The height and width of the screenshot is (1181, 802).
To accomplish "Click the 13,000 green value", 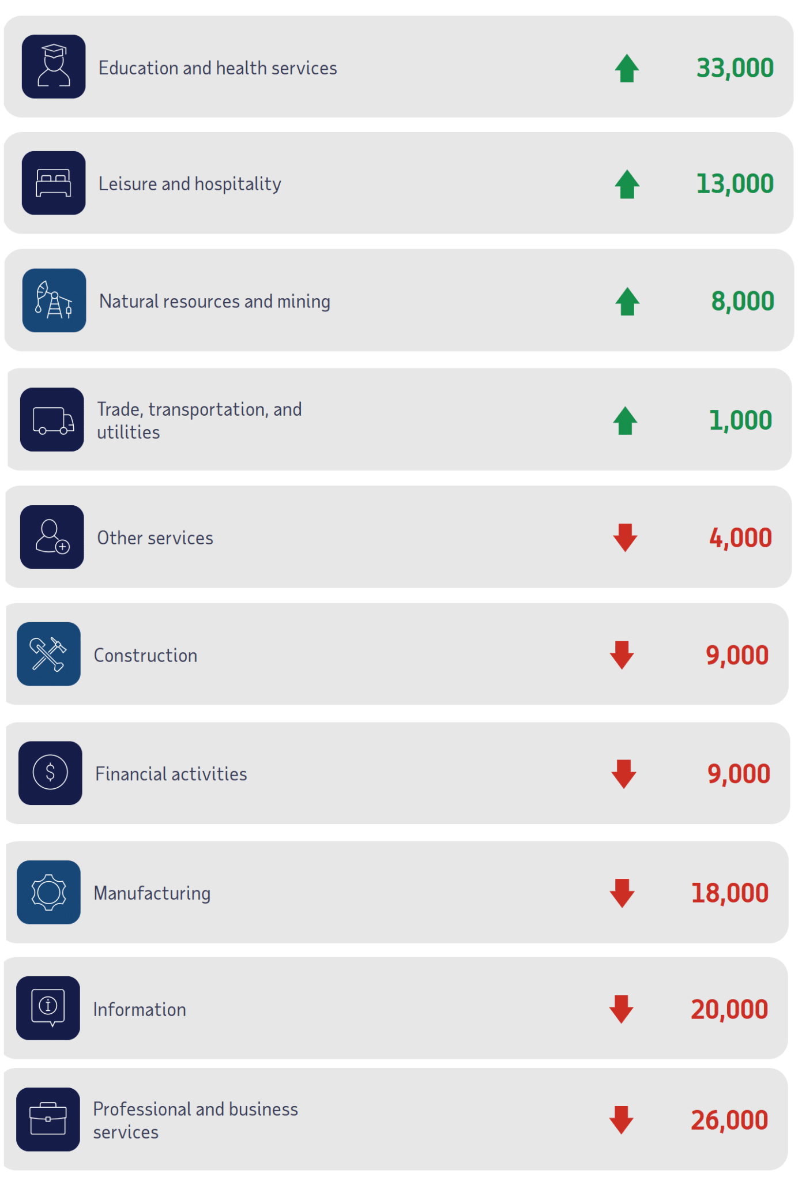I will 735,184.
